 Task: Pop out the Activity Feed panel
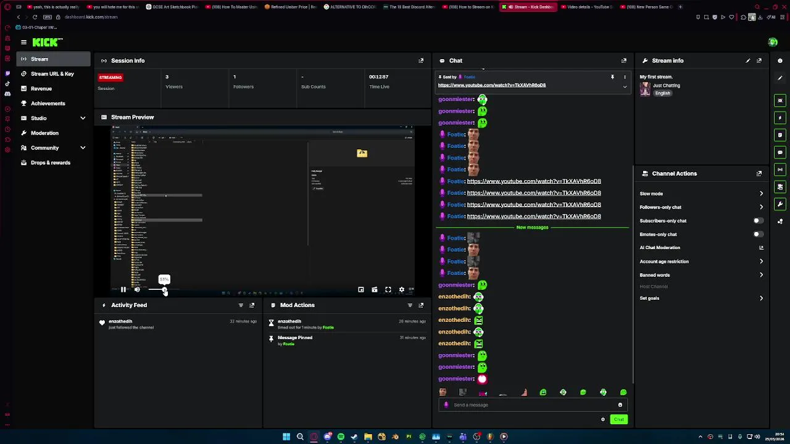(252, 305)
